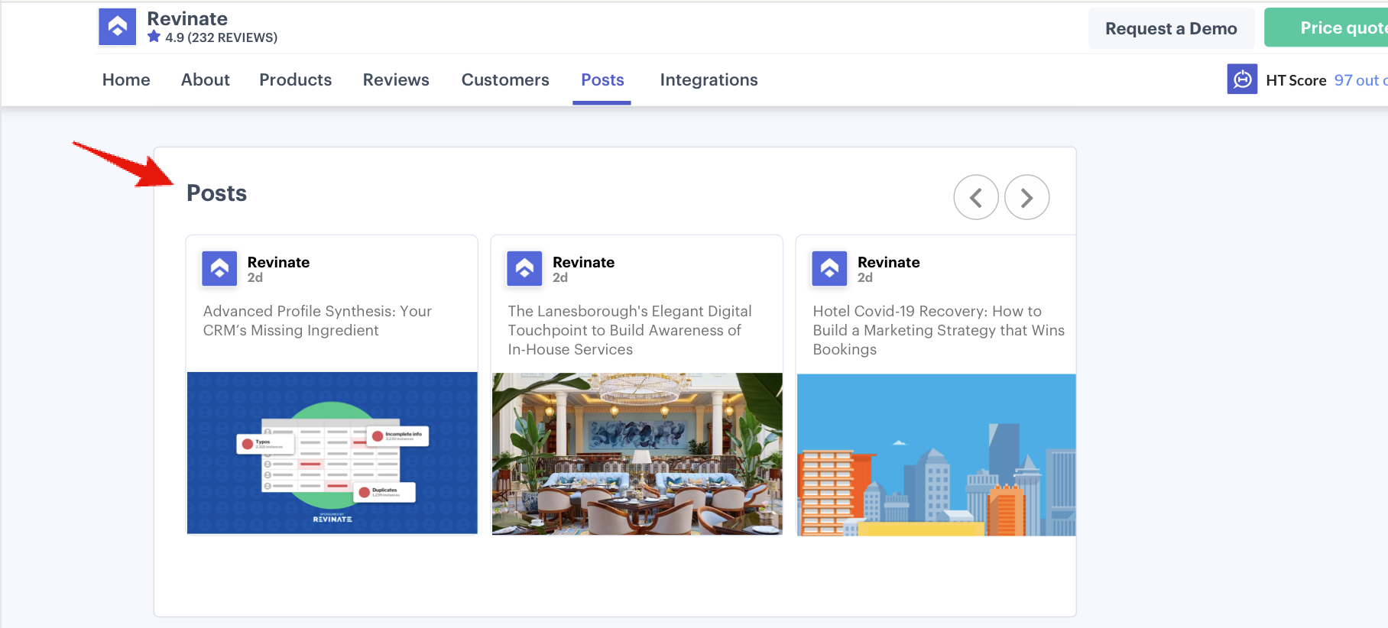Viewport: 1388px width, 628px height.
Task: Go to the Reviews tab
Action: click(396, 79)
